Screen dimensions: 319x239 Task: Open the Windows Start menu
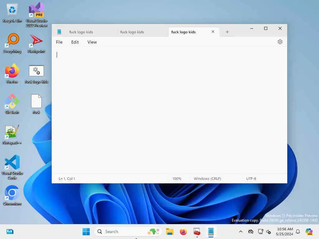tap(86, 232)
